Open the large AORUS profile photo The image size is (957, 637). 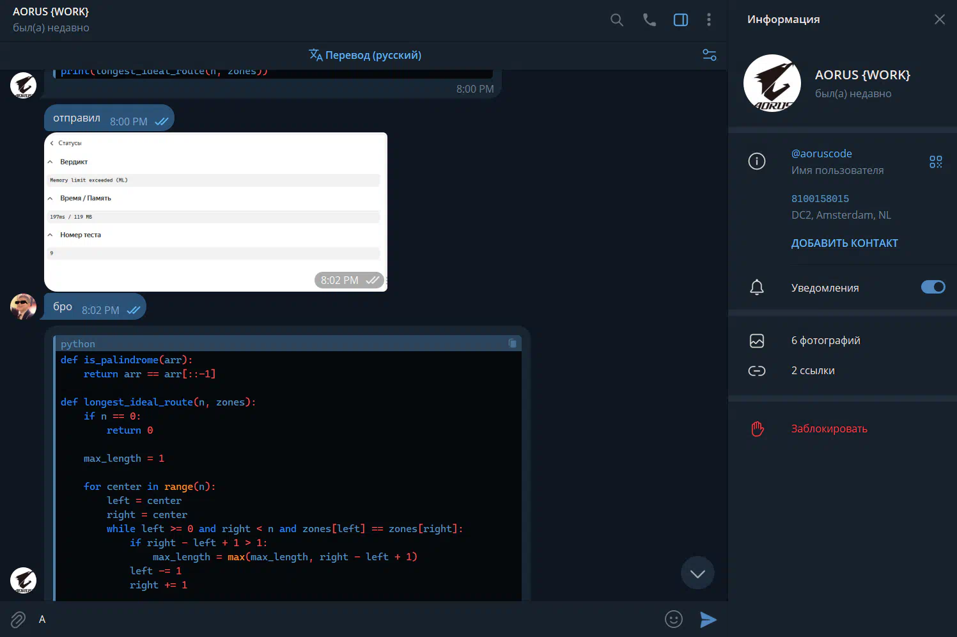(772, 83)
